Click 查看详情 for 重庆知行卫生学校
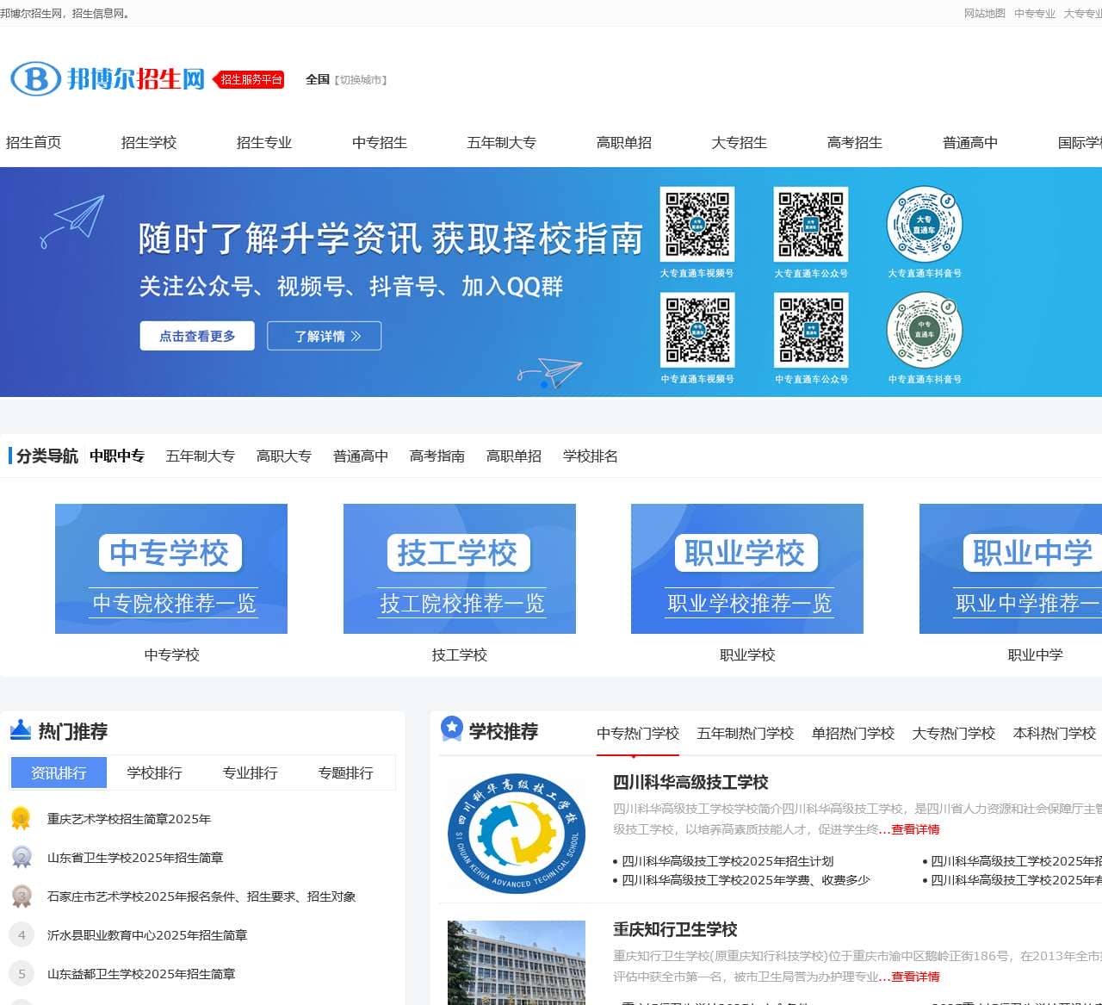 tap(916, 977)
